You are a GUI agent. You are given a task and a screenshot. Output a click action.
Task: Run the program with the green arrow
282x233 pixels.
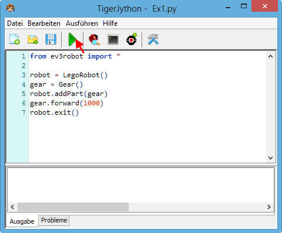coord(73,39)
